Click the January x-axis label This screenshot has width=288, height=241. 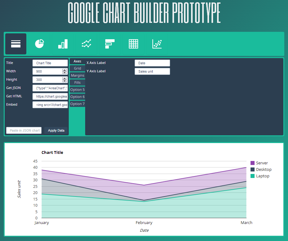tap(42, 223)
